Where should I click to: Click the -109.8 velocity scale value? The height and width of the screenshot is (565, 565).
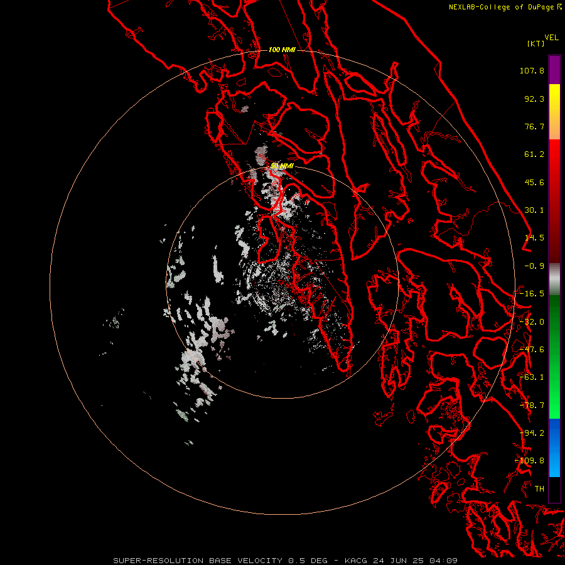tap(530, 461)
